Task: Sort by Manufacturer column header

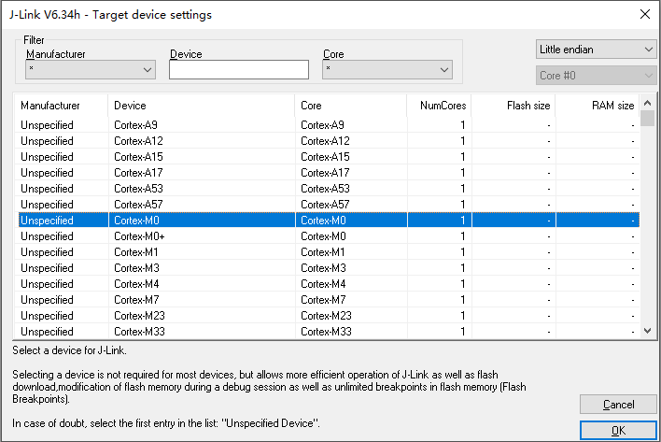Action: click(62, 106)
